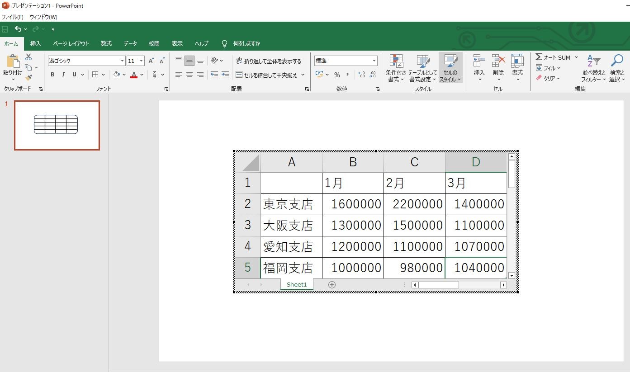Screen dimensions: 630x372
Task: Open the font size 11 dropdown
Action: tap(141, 61)
